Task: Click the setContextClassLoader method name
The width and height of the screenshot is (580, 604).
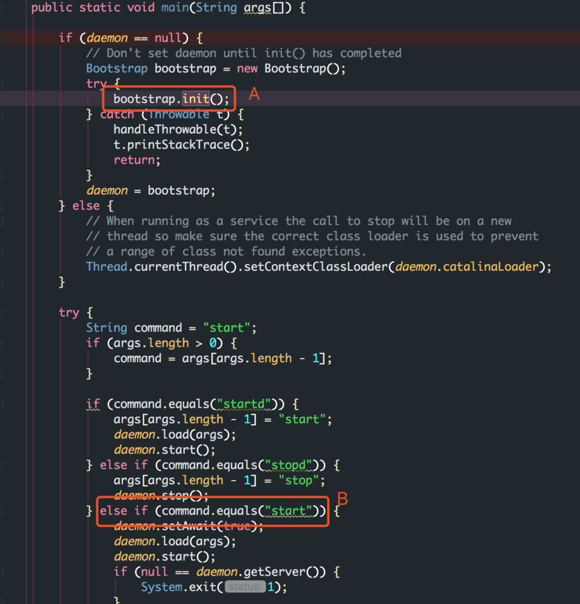Action: [315, 267]
